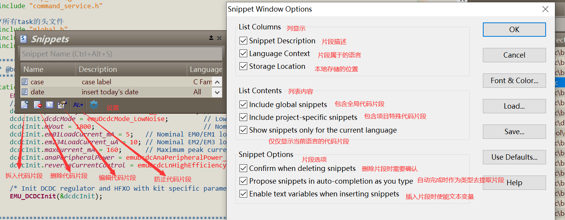This screenshot has width=565, height=220.
Task: Click the 'All' language cell of date row
Action: (197, 92)
